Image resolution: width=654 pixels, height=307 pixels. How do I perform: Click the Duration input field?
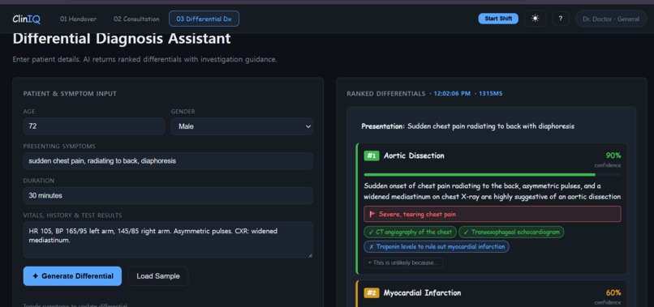point(168,195)
